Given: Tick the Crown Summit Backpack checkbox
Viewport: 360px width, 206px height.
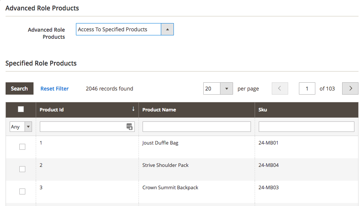Looking at the screenshot, I should pos(22,191).
